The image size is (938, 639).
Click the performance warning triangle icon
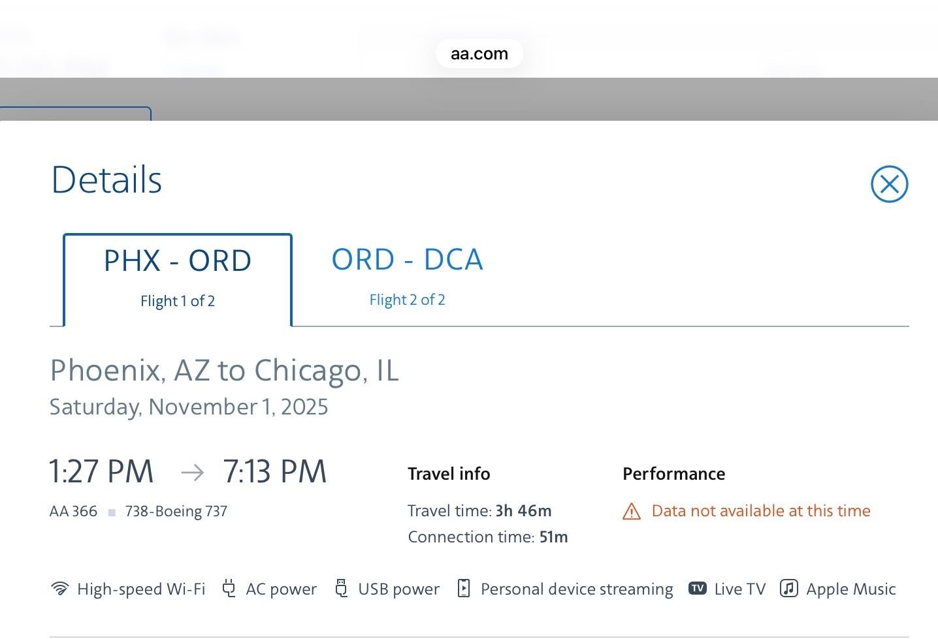[x=631, y=512]
